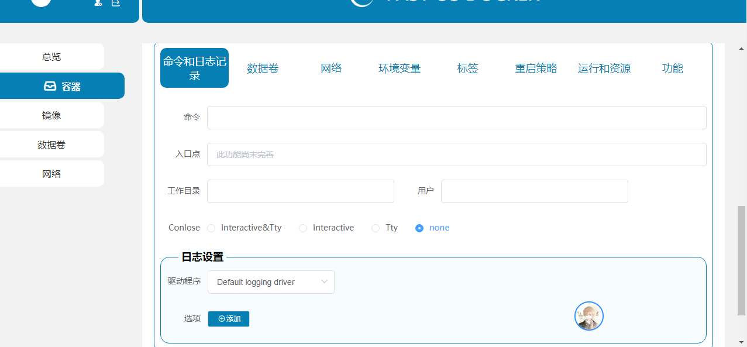Screen dimensions: 747x347
Task: Click the logout icon in the header
Action: [x=115, y=4]
